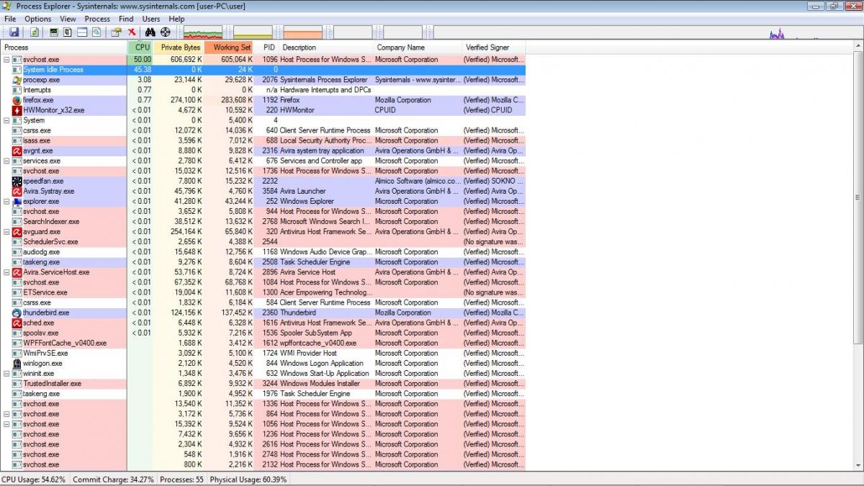Open the Process menu
Screen dimensions: 864x486
[97, 19]
